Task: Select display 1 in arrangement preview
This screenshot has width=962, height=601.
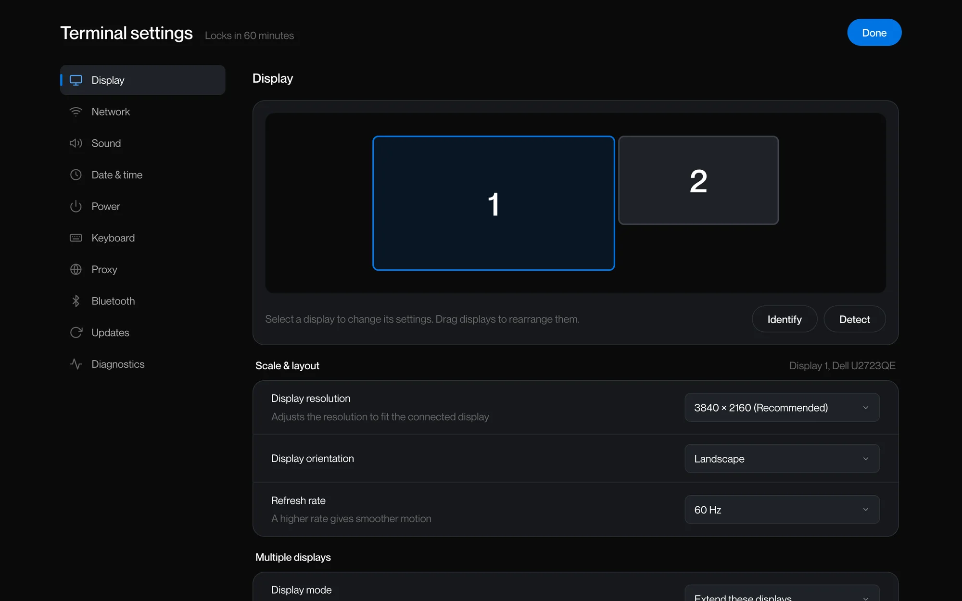Action: (494, 203)
